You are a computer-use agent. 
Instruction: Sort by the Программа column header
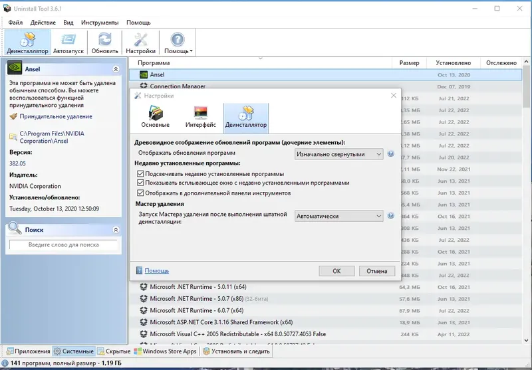click(x=260, y=62)
